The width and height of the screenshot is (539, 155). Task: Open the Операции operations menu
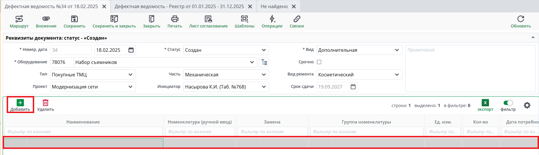[272, 19]
